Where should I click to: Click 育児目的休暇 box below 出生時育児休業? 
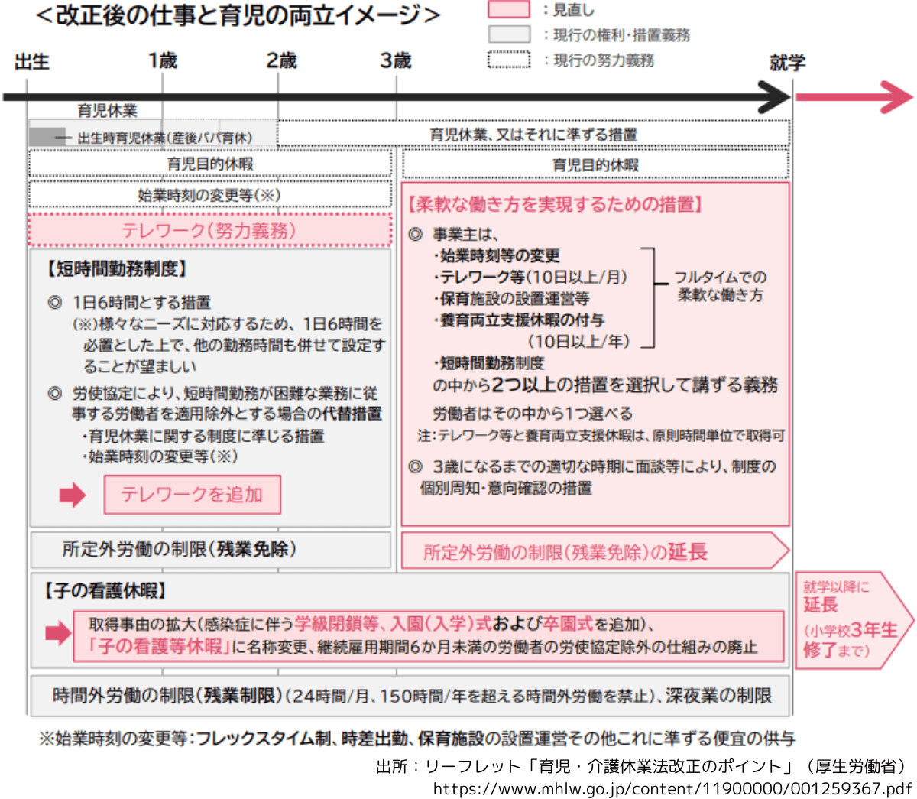[210, 164]
